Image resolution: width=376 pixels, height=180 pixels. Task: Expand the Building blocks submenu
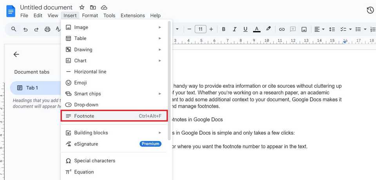click(114, 133)
